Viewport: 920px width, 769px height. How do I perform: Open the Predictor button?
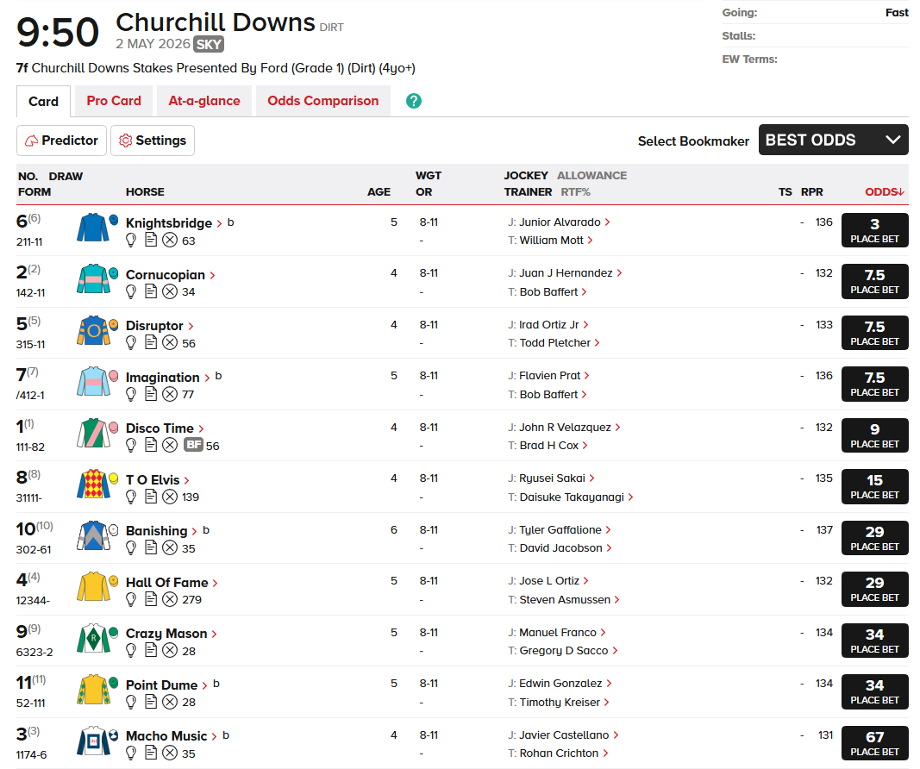(61, 141)
